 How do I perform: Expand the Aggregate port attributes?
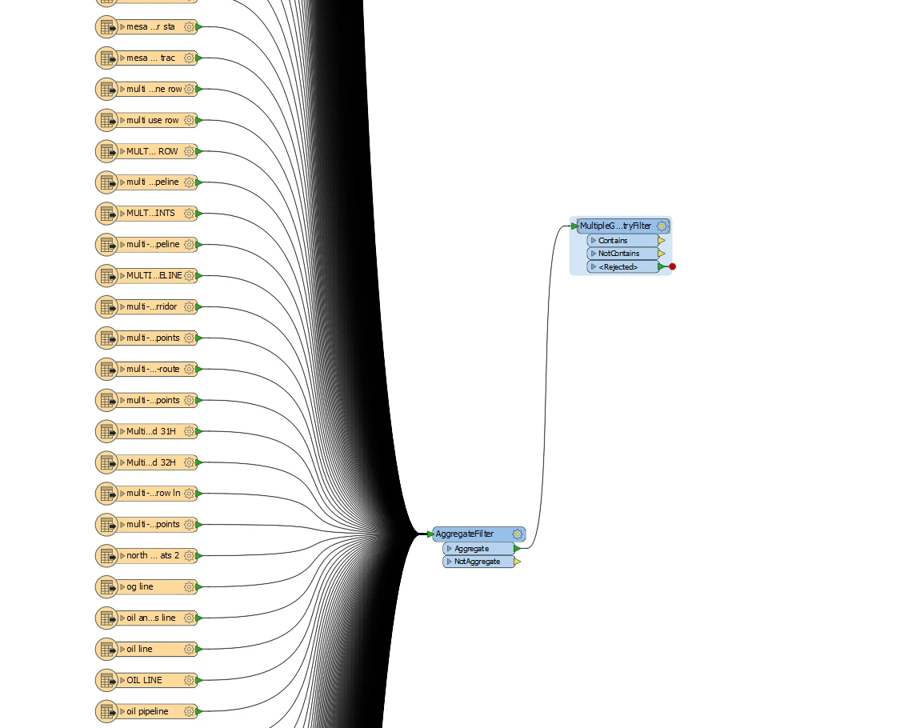[x=449, y=549]
